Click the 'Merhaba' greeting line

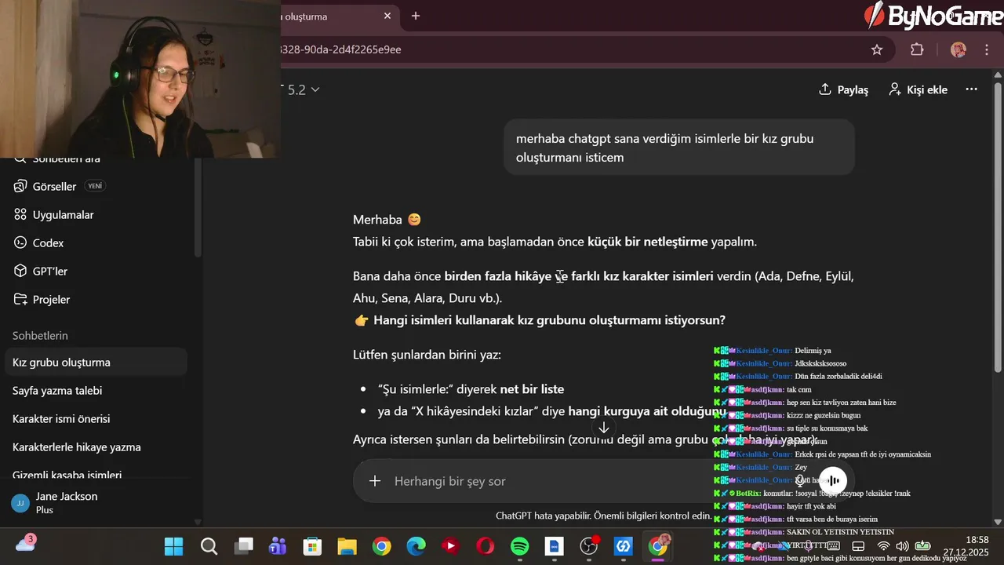(387, 220)
